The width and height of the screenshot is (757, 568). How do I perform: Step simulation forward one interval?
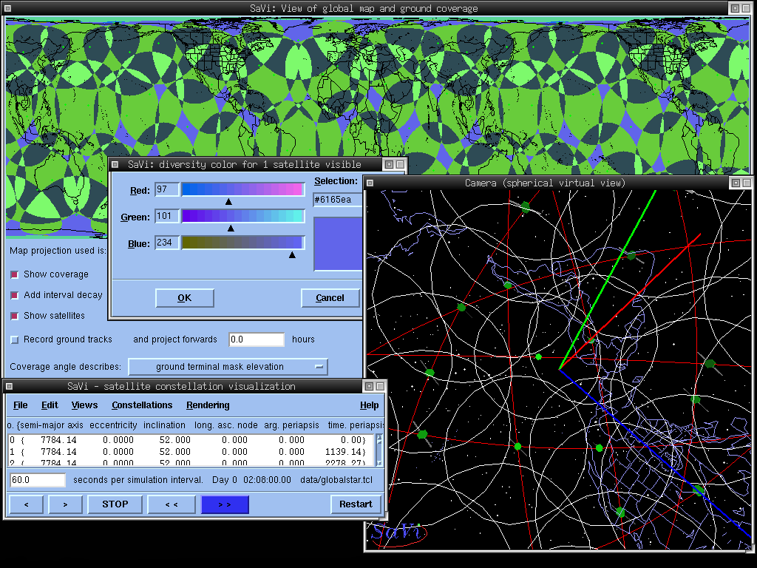coord(65,504)
